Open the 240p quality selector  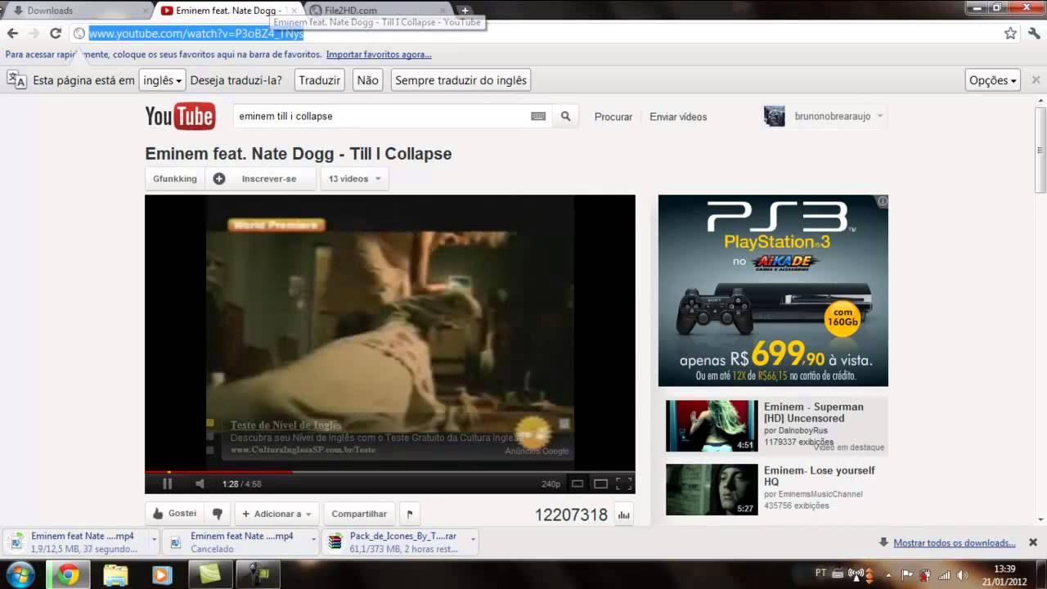point(550,484)
